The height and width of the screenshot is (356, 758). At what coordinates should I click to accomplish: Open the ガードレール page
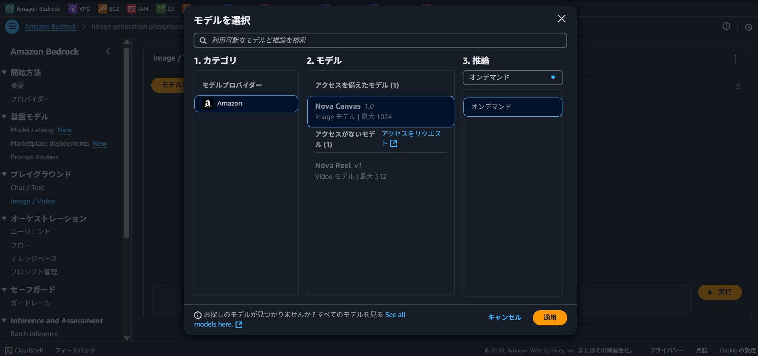pyautogui.click(x=30, y=303)
